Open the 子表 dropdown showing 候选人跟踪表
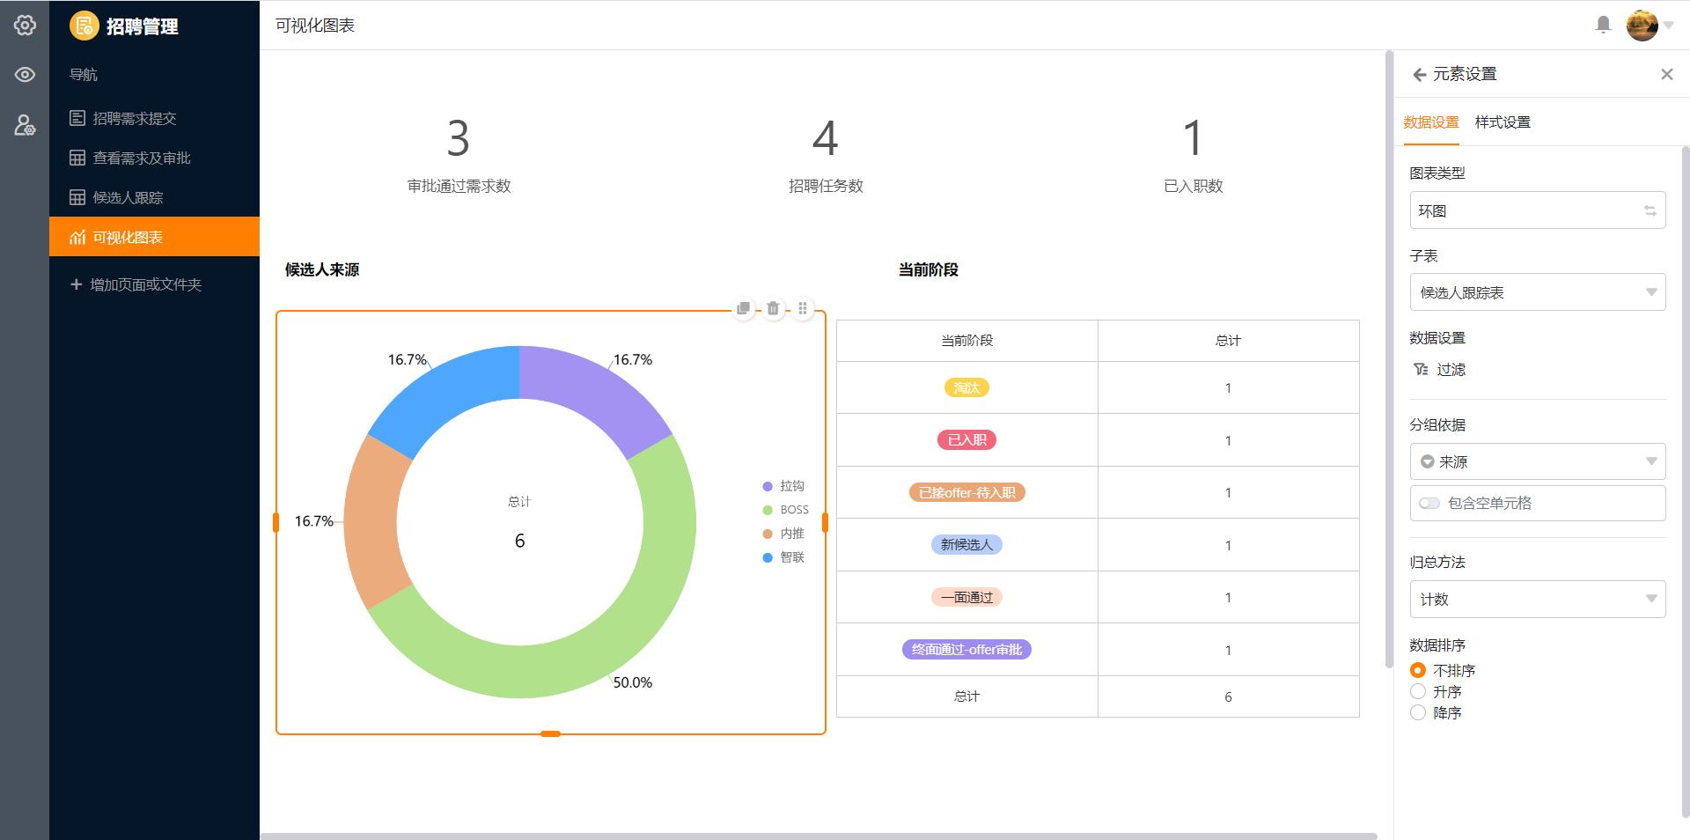The image size is (1690, 840). tap(1537, 291)
